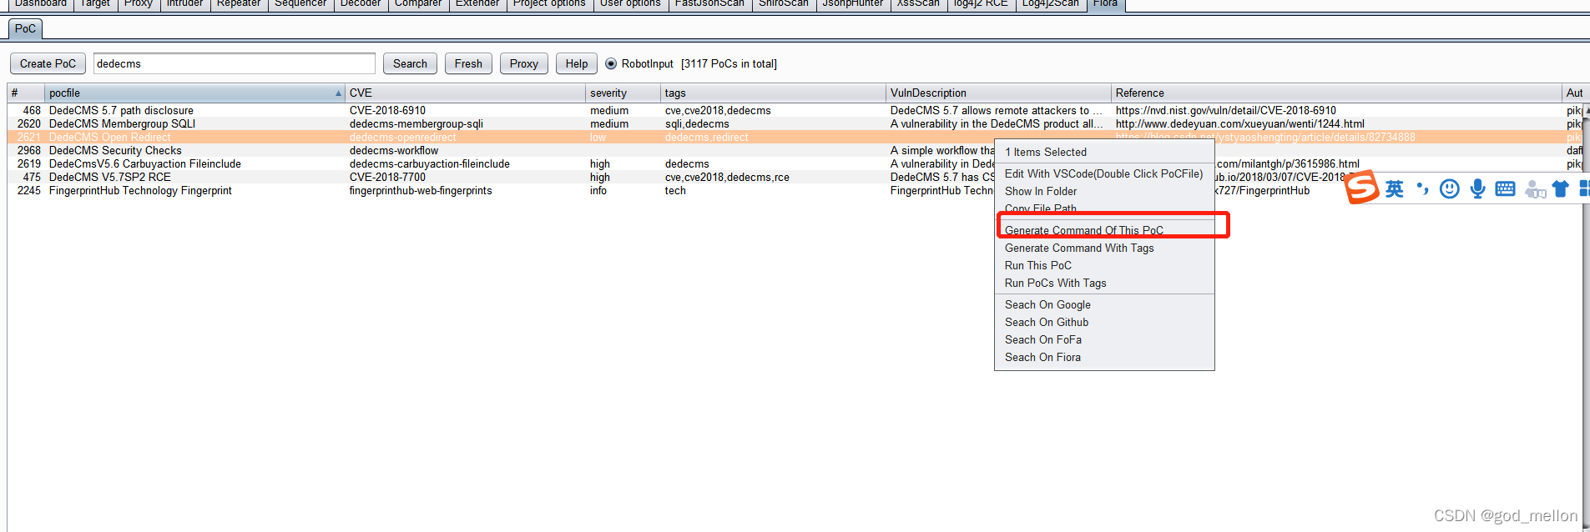The image size is (1590, 532).
Task: Sort by the VulnDescription column header
Action: 998,93
